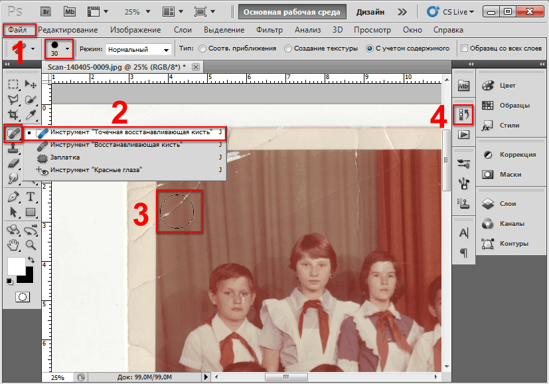Image resolution: width=549 pixels, height=384 pixels.
Task: Select the Rectangular Marquee tool
Action: pyautogui.click(x=13, y=84)
